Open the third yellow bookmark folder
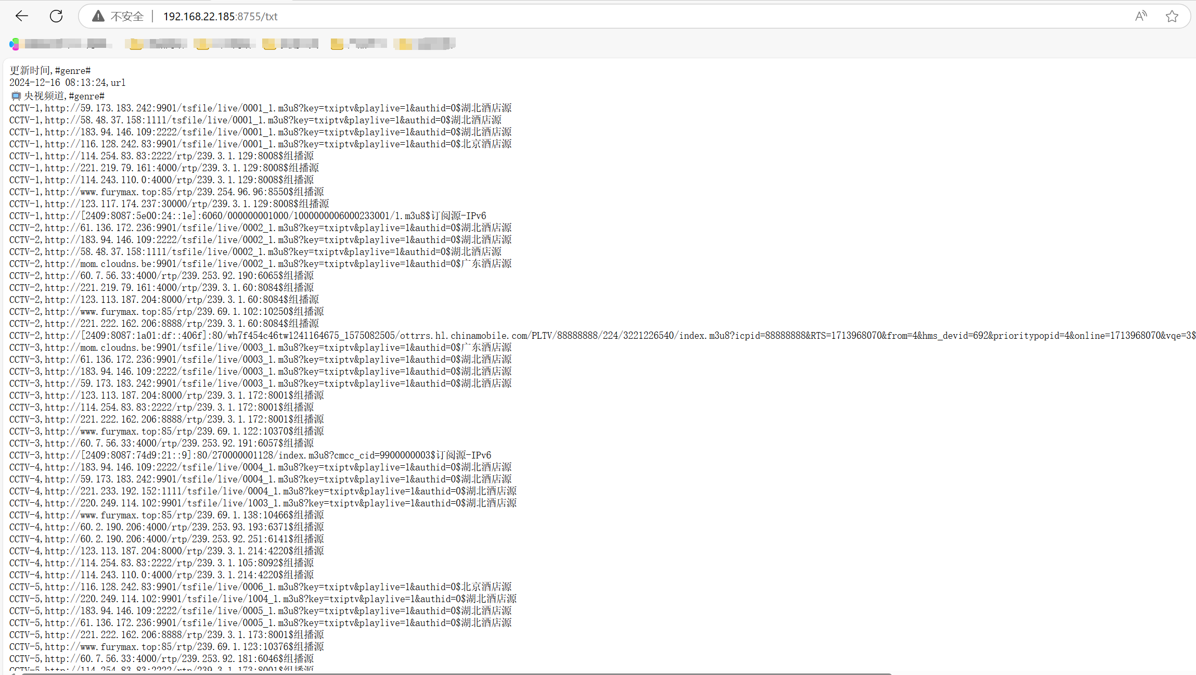The height and width of the screenshot is (675, 1196). [269, 44]
